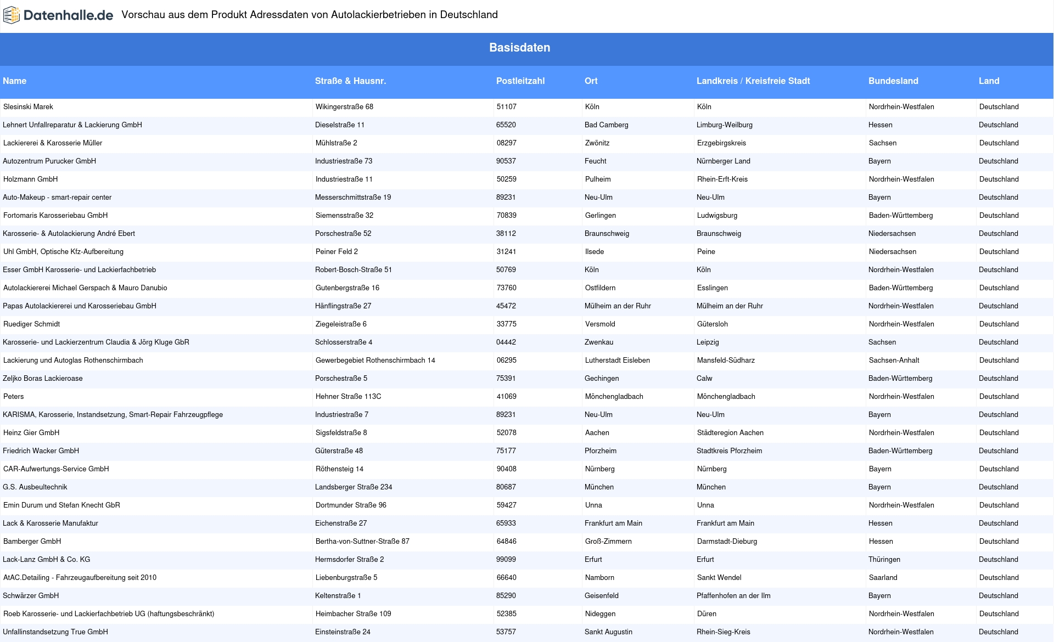Click postal code 99099
Viewport: 1054px width, 642px height.
[506, 560]
